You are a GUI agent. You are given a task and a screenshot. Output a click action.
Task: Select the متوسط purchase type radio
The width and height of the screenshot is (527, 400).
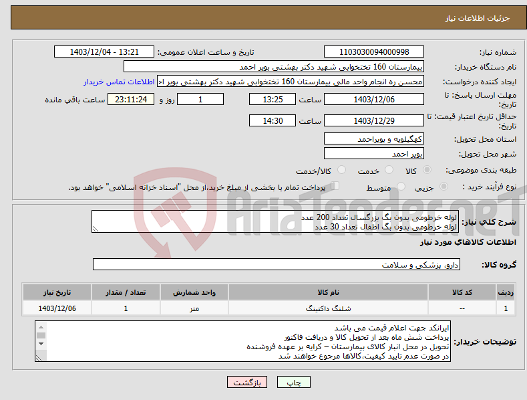point(401,186)
